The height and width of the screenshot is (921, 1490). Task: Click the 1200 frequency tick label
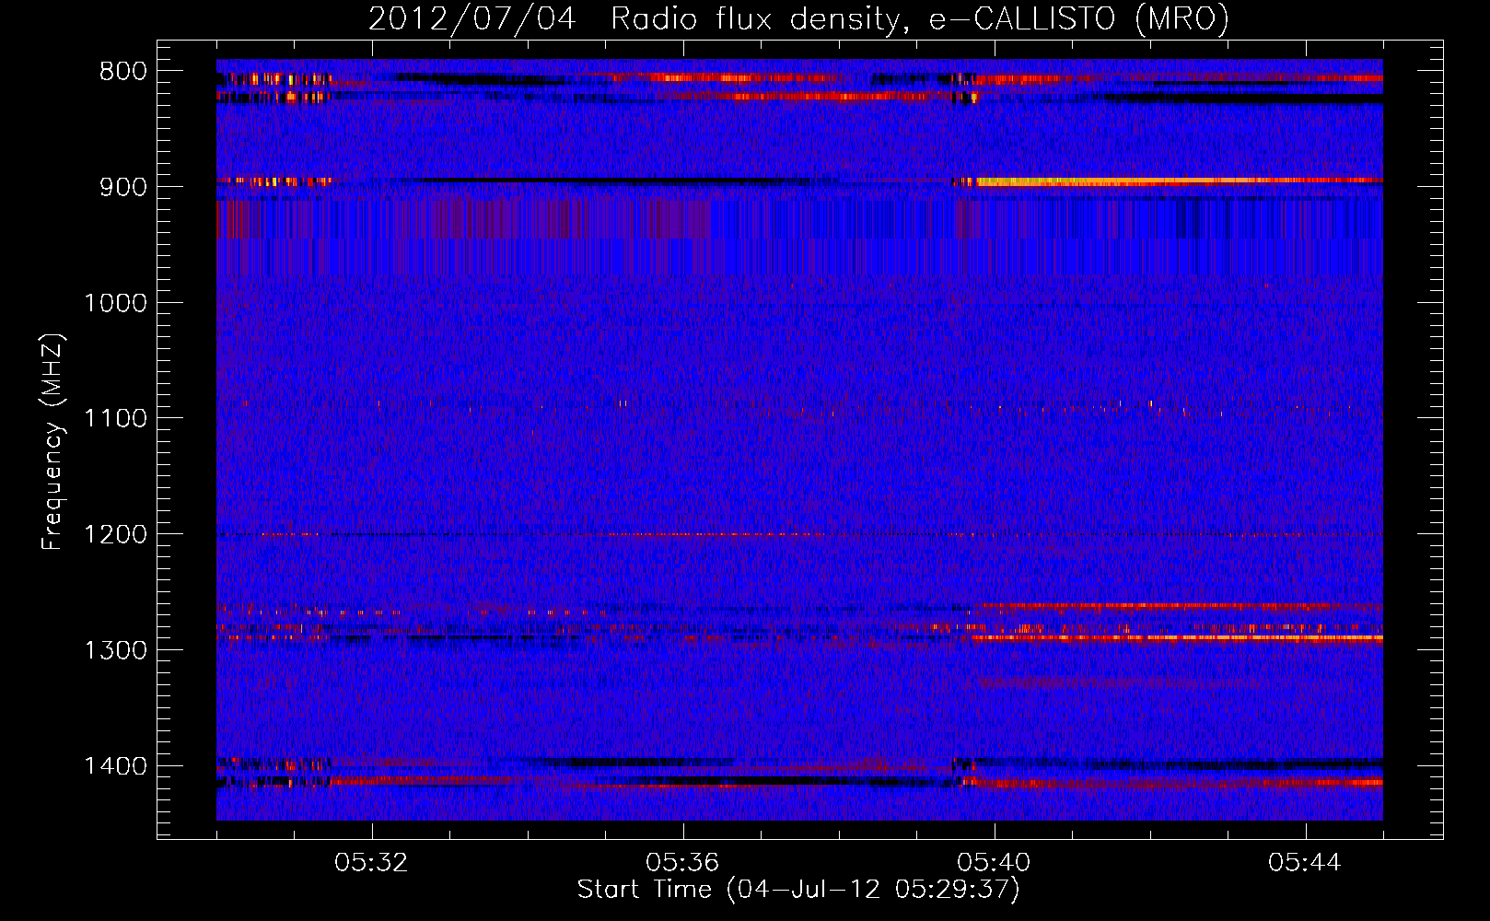[115, 535]
